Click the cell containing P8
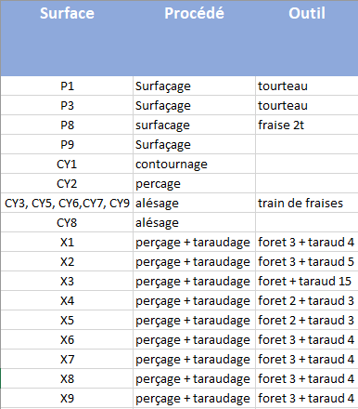Screen dimensions: 358x409 (x=67, y=125)
